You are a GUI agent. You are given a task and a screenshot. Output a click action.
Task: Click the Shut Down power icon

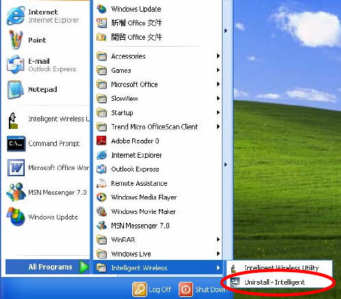[x=186, y=289]
